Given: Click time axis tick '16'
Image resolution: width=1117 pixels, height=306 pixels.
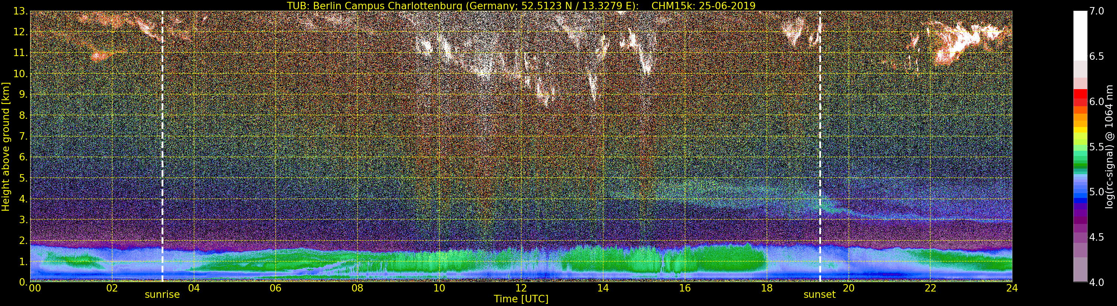Looking at the screenshot, I should (685, 288).
